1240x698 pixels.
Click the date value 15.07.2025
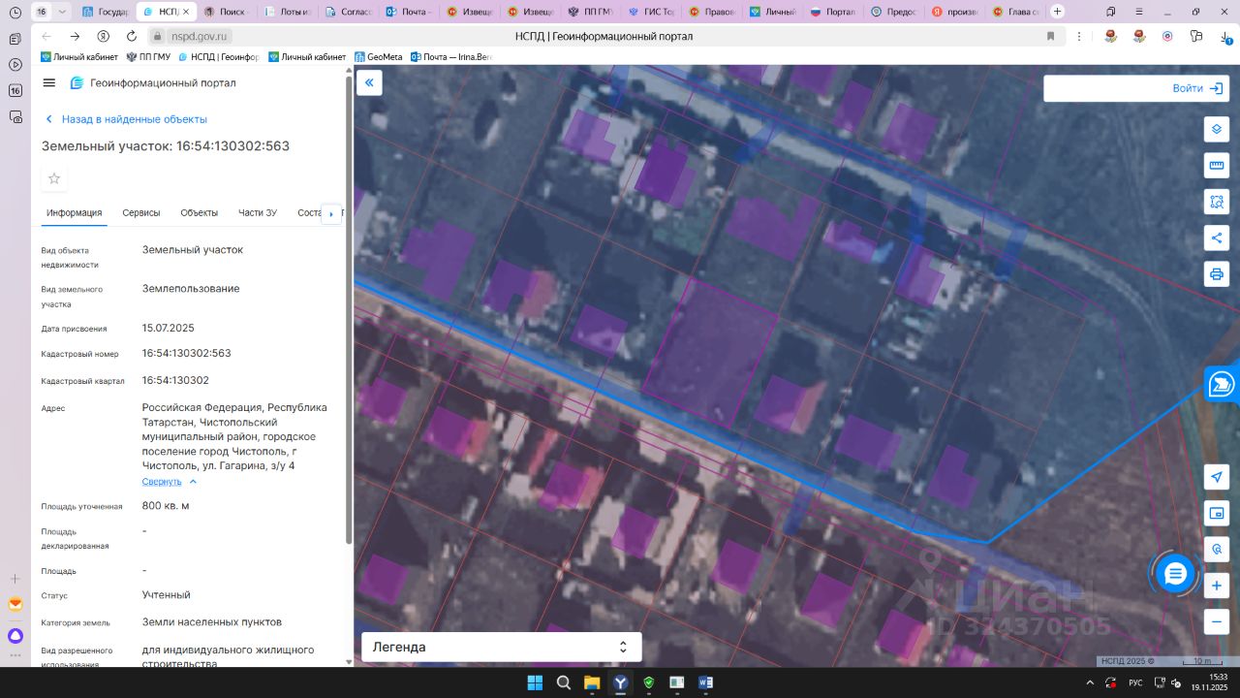169,328
